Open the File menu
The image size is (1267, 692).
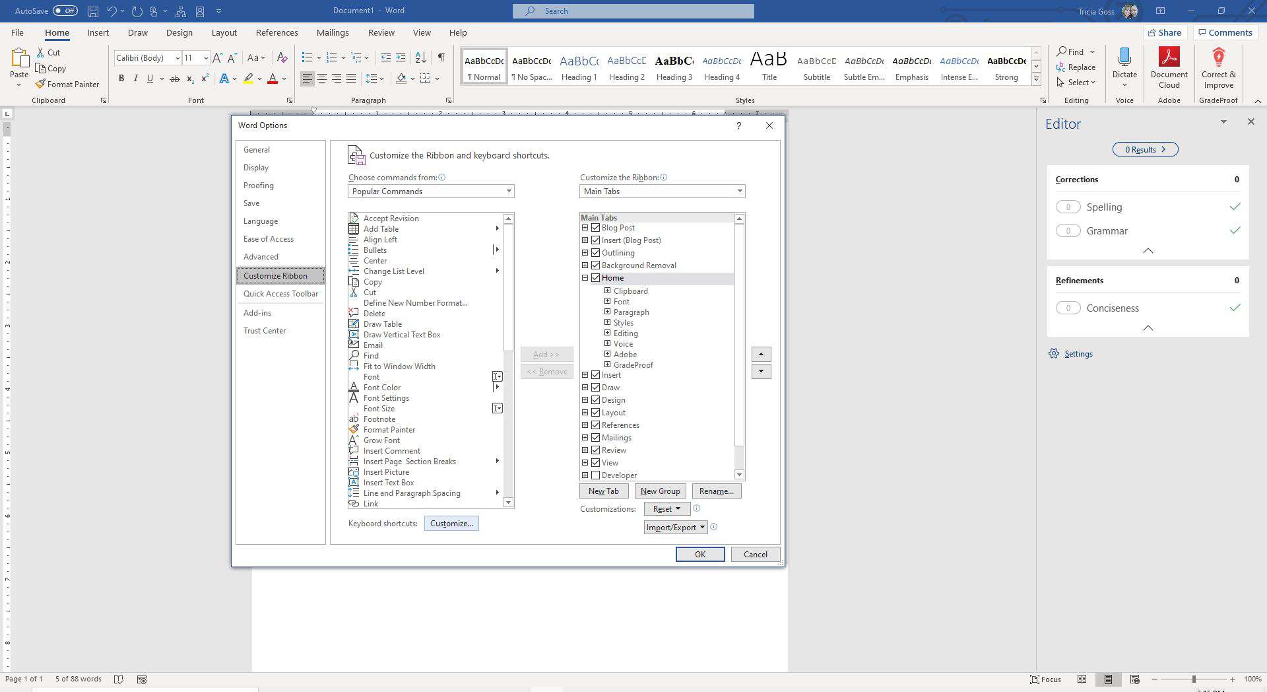tap(17, 32)
